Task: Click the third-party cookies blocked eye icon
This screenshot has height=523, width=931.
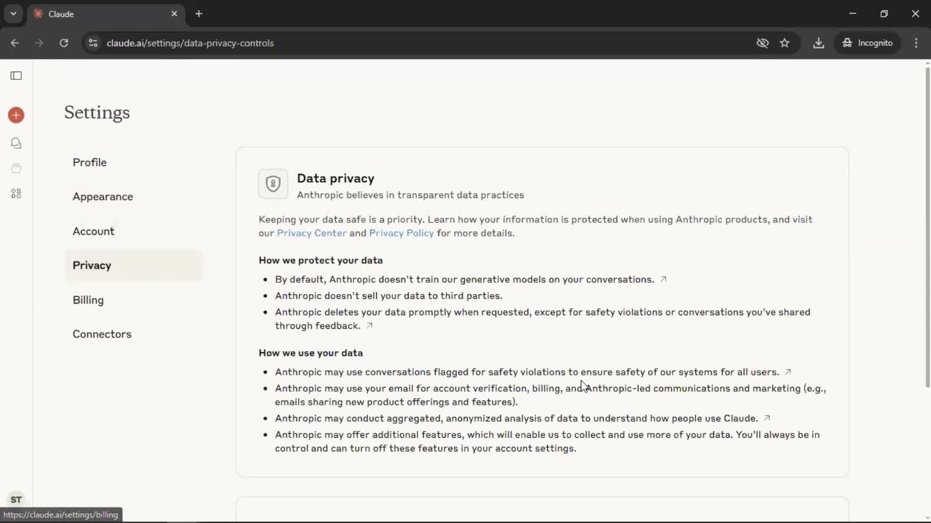Action: [763, 43]
